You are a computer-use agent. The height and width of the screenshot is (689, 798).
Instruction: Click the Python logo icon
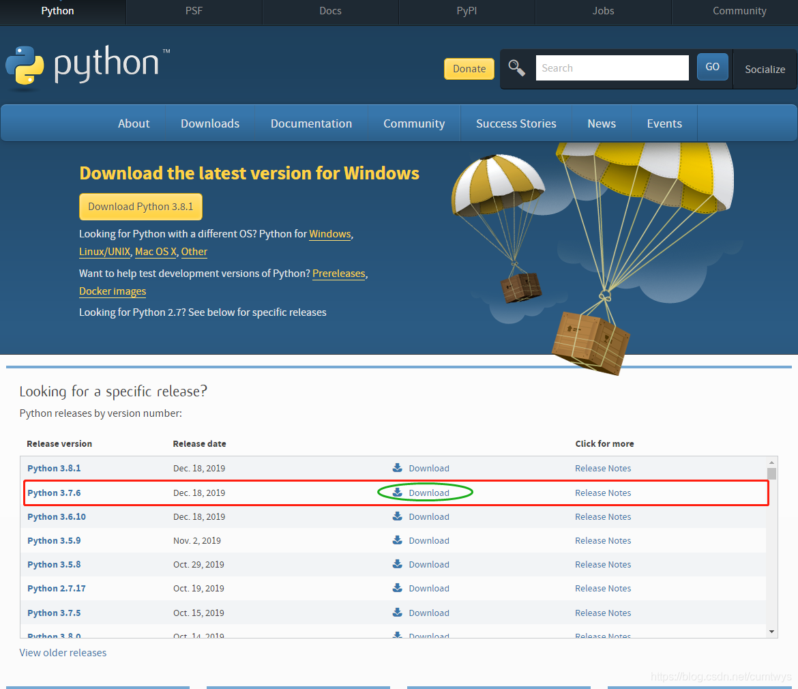point(25,65)
